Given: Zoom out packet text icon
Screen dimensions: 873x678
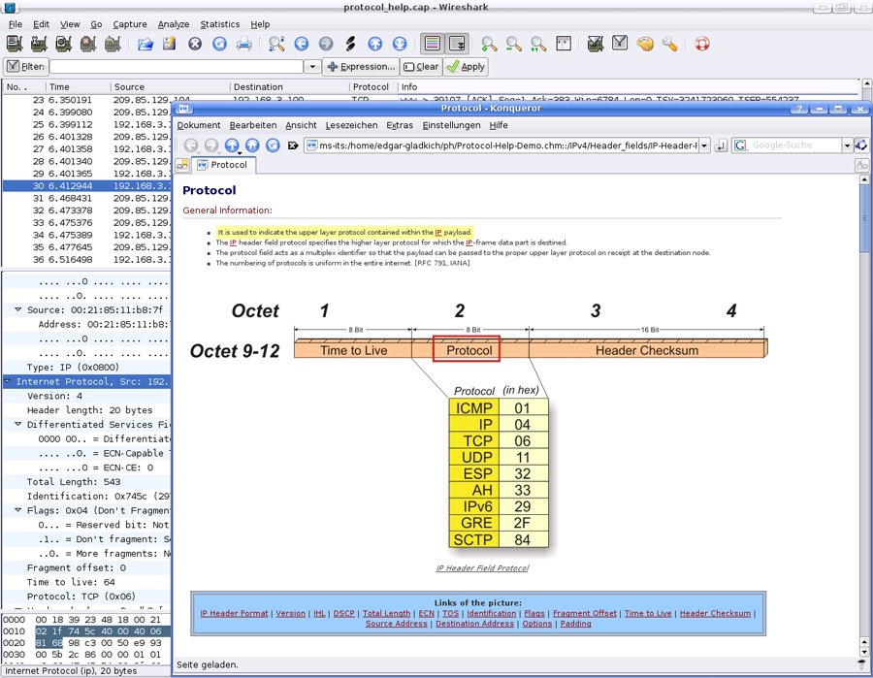Looking at the screenshot, I should point(513,44).
